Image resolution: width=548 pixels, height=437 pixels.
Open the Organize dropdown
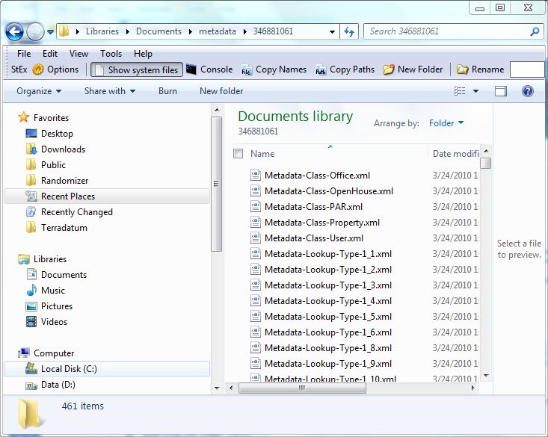click(39, 91)
